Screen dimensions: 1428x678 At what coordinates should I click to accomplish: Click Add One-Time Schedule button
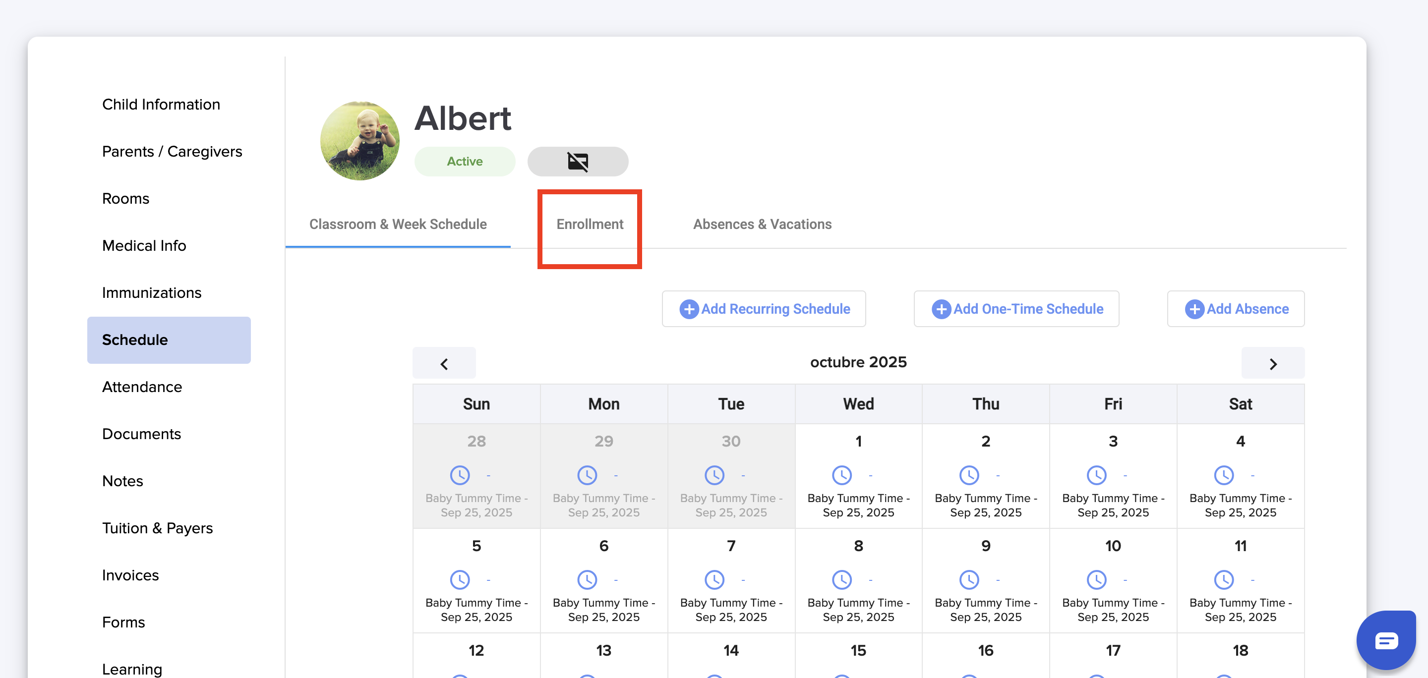(x=1016, y=309)
